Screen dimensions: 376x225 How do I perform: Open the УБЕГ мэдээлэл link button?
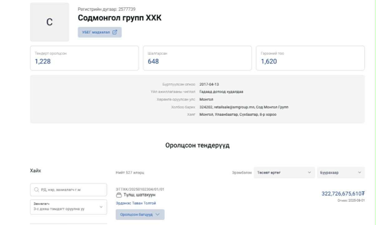pos(97,32)
